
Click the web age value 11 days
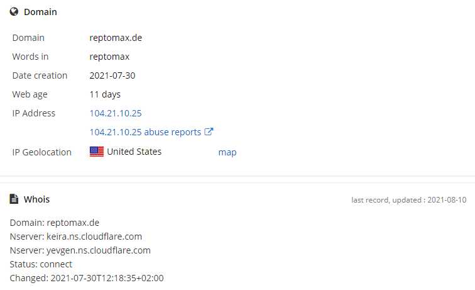pyautogui.click(x=105, y=94)
